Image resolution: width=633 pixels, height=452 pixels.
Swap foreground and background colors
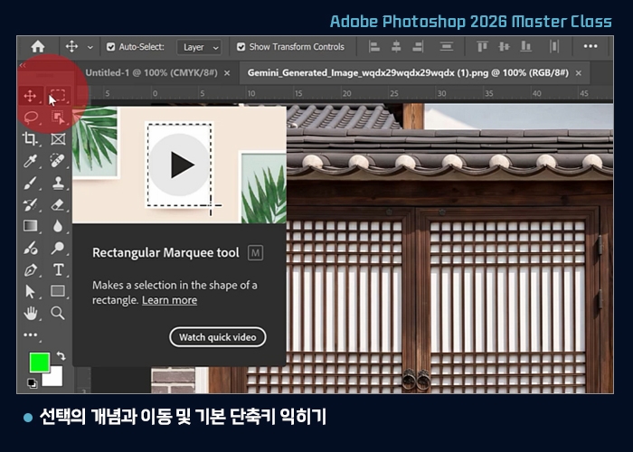pyautogui.click(x=61, y=356)
